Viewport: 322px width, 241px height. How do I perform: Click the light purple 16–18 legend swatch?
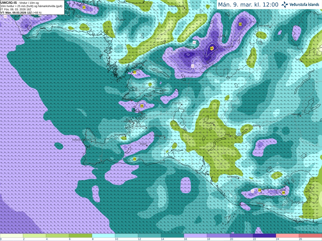point(195,236)
